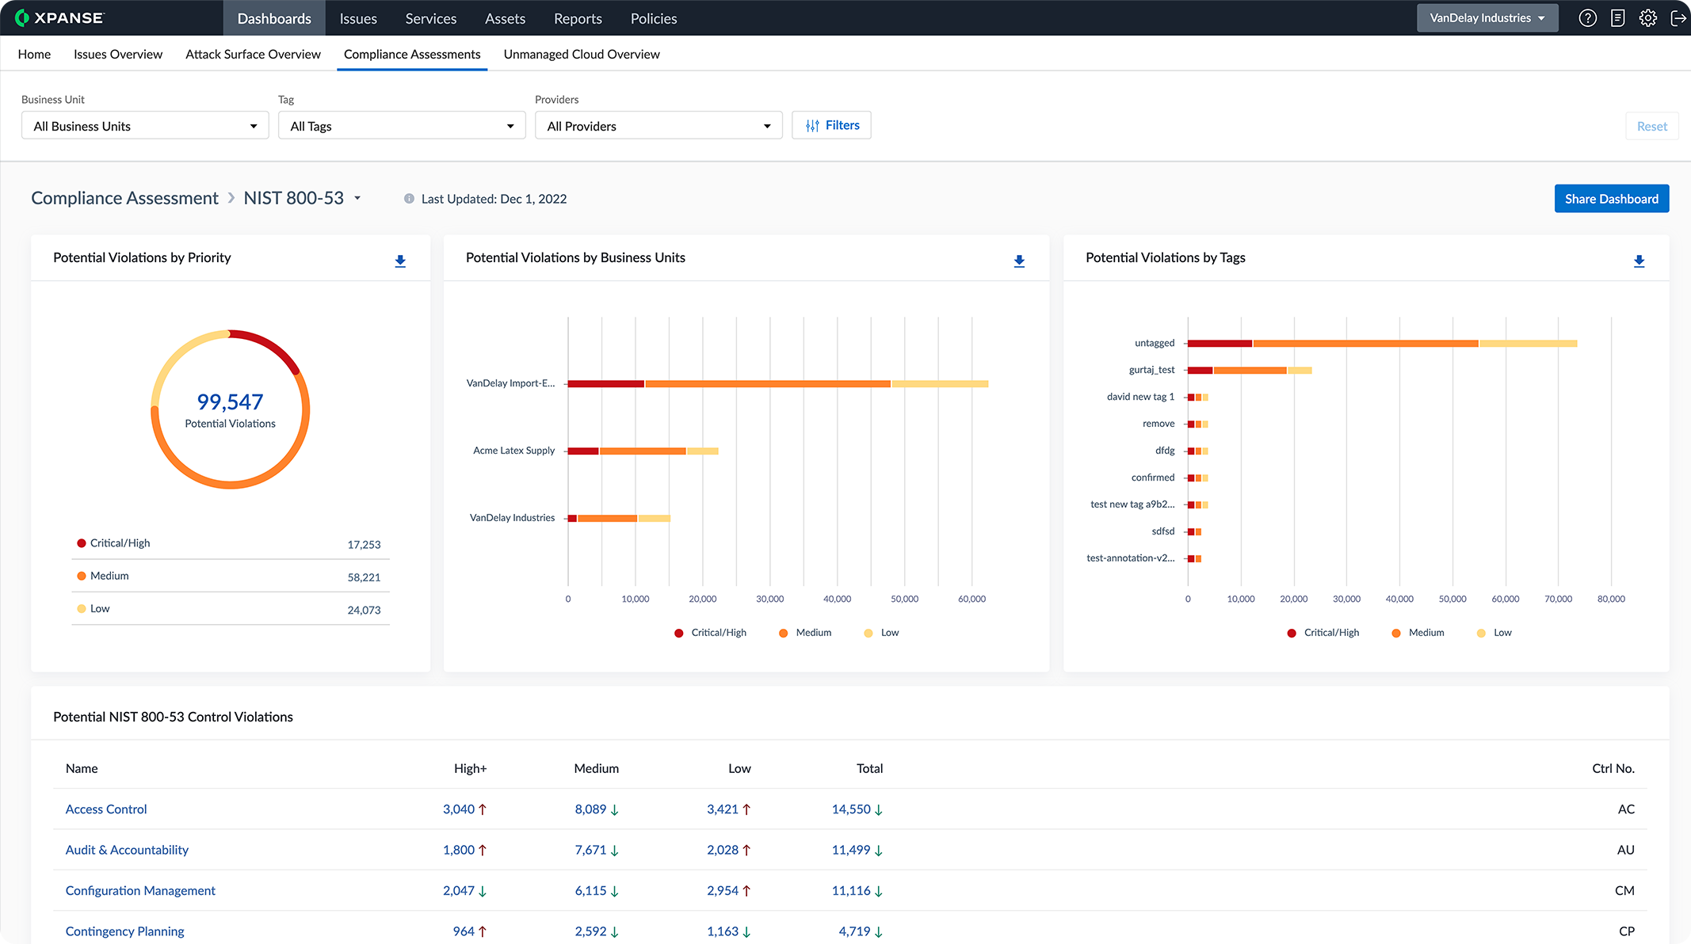Image resolution: width=1691 pixels, height=944 pixels.
Task: Open the NIST 800-53 framework selector arrow
Action: (357, 198)
